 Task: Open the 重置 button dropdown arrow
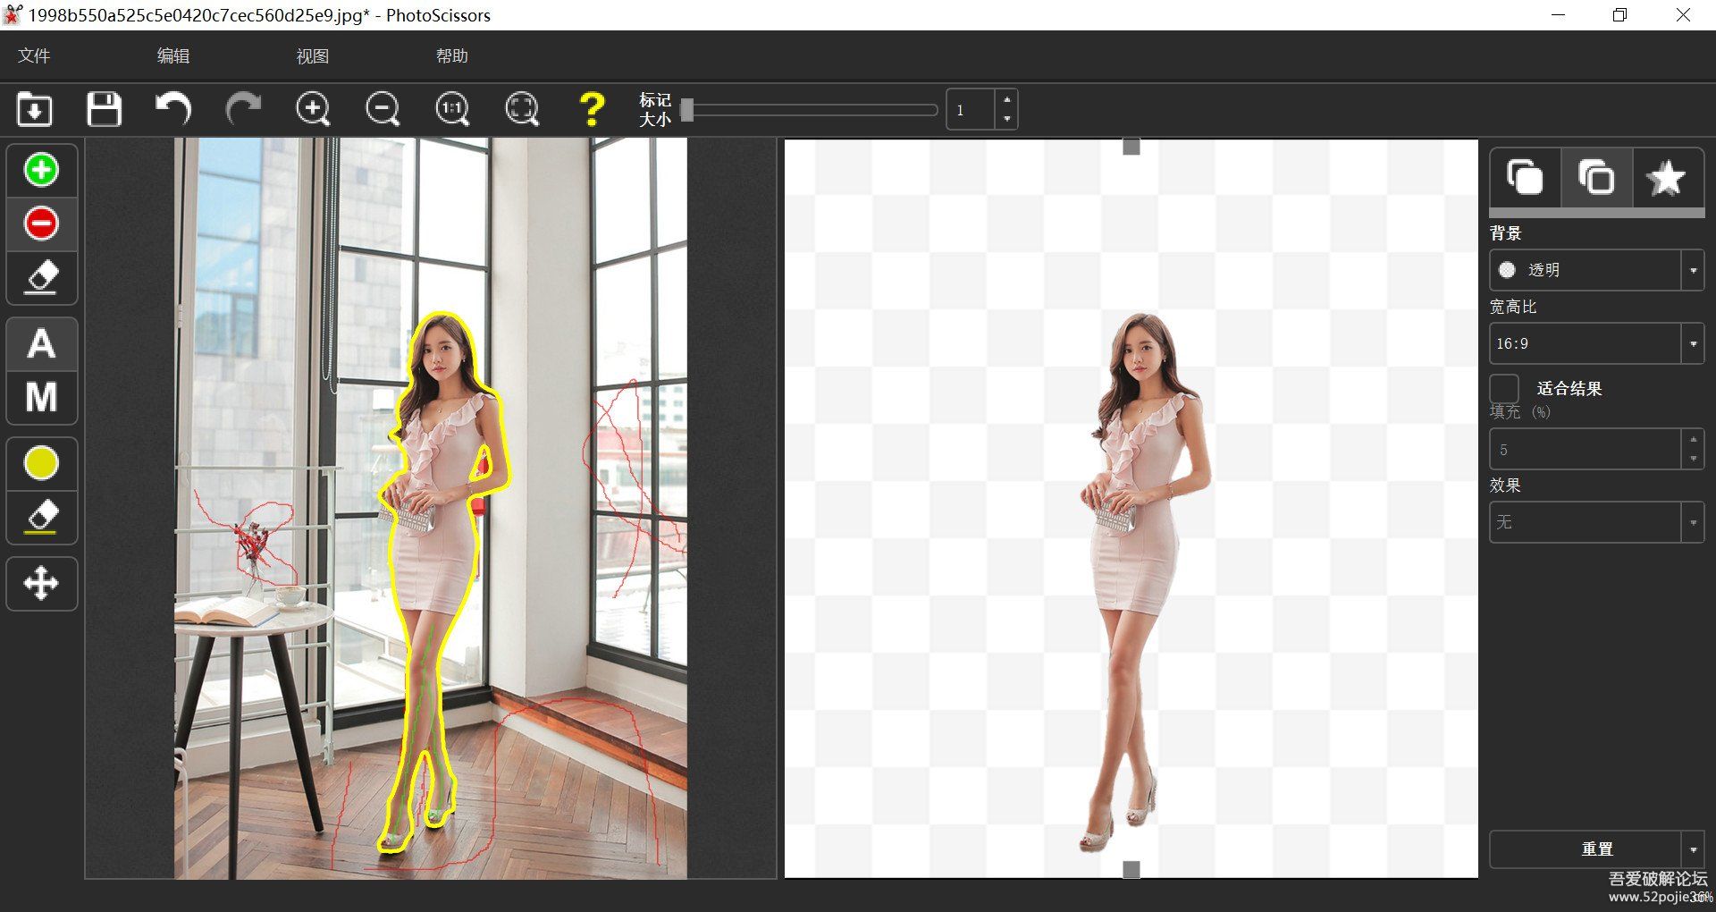[1693, 849]
